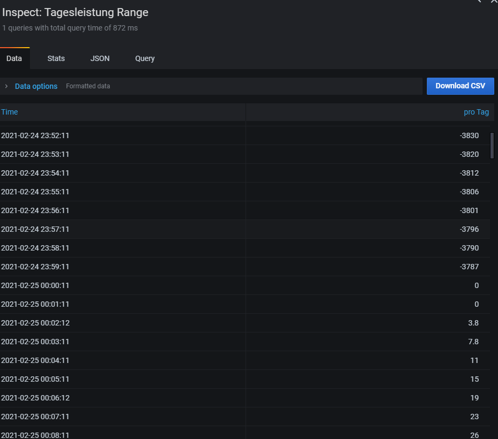Viewport: 498px width, 439px height.
Task: Select the 2021-02-25 00:00:11 timestamp row
Action: tap(35, 285)
